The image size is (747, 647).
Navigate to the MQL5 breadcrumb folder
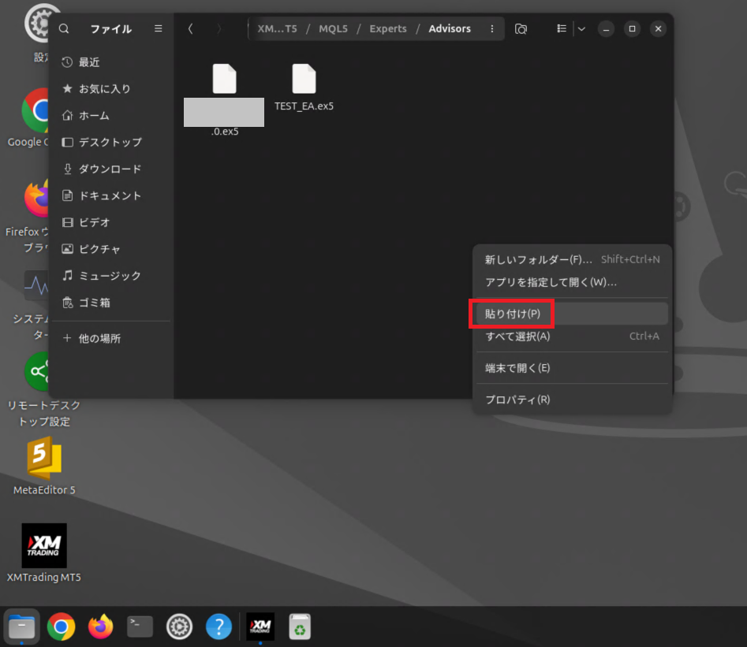[333, 29]
